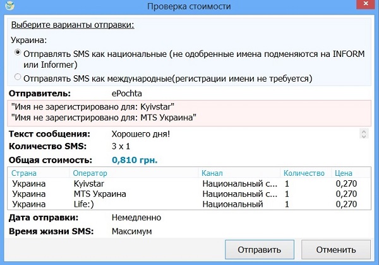Click the Отправить button
The height and width of the screenshot is (265, 379).
click(260, 250)
